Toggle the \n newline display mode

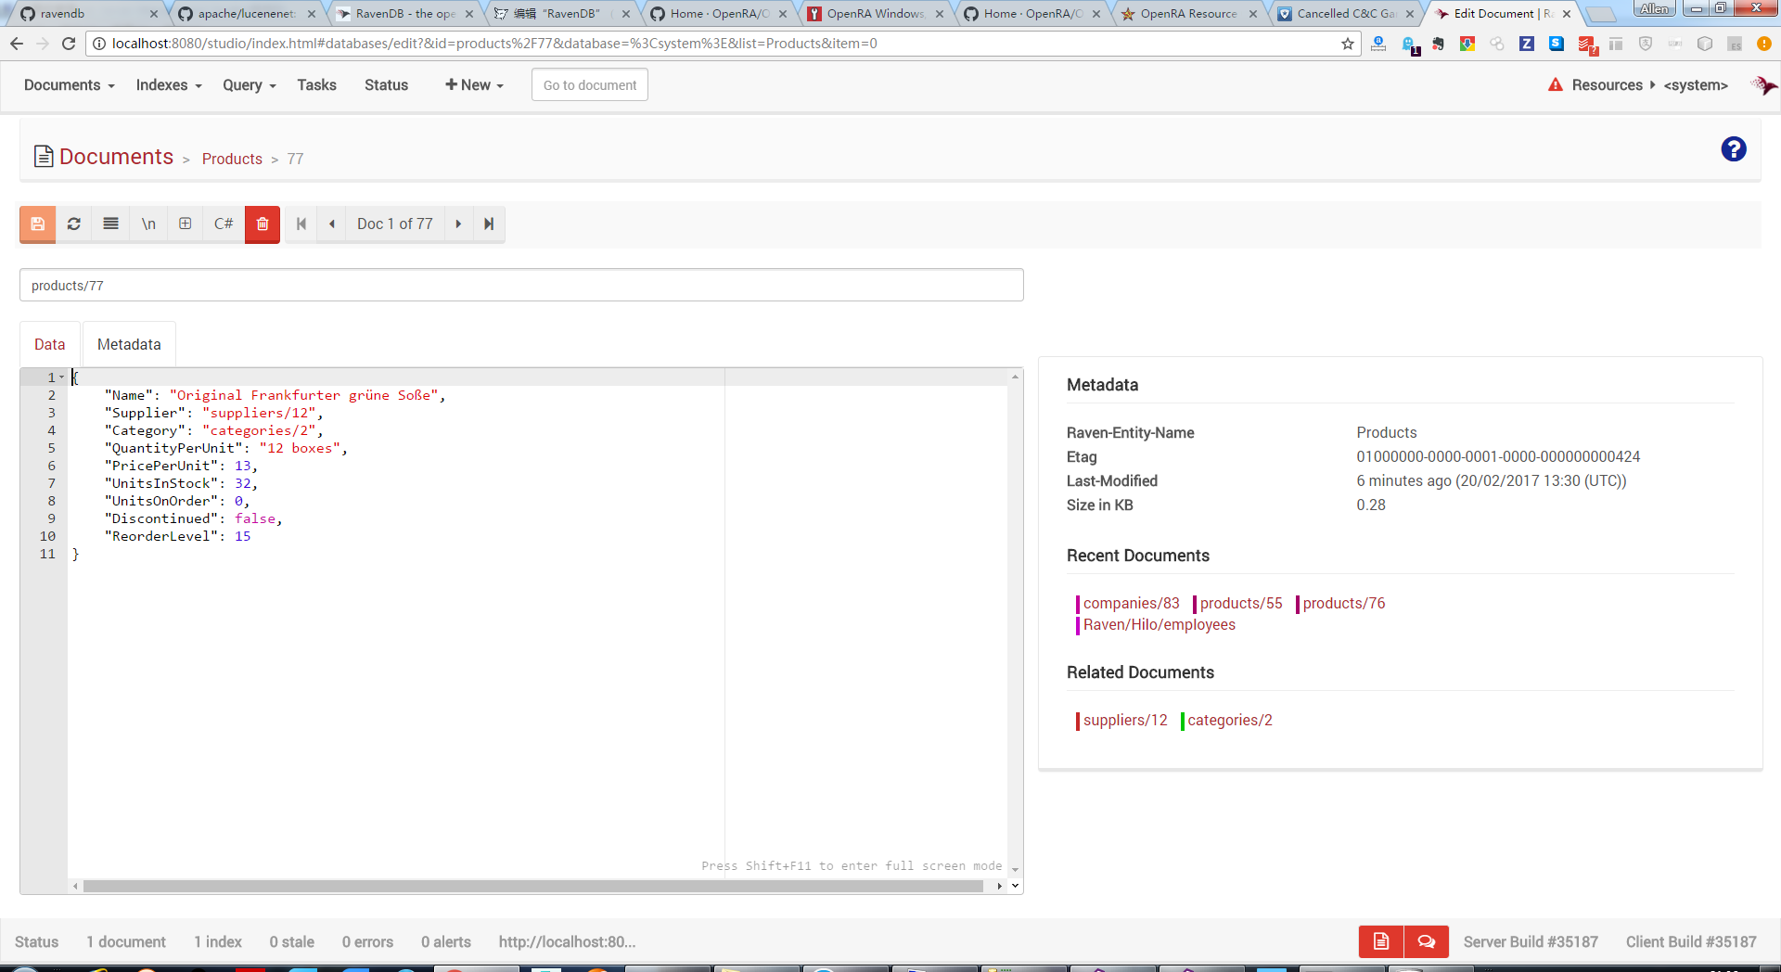click(148, 224)
